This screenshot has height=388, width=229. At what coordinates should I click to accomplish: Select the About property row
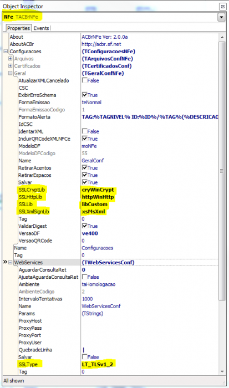pos(16,37)
